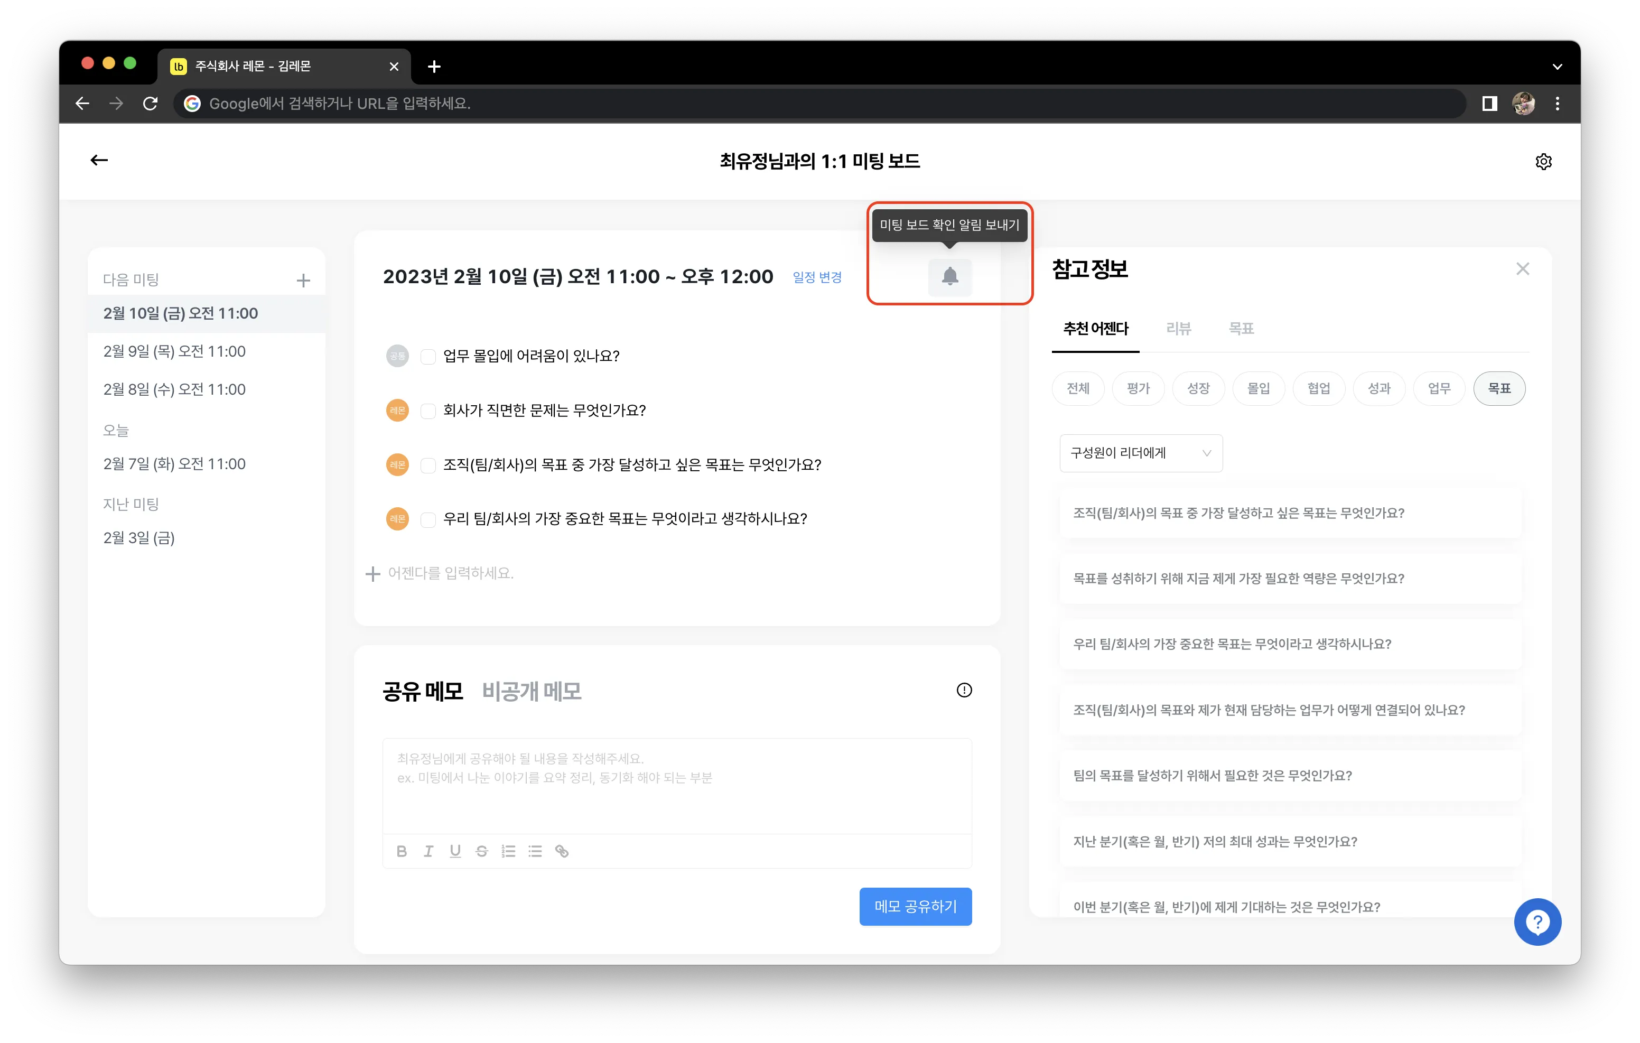1640x1043 pixels.
Task: Expand the browser tab search chevron
Action: [x=1557, y=67]
